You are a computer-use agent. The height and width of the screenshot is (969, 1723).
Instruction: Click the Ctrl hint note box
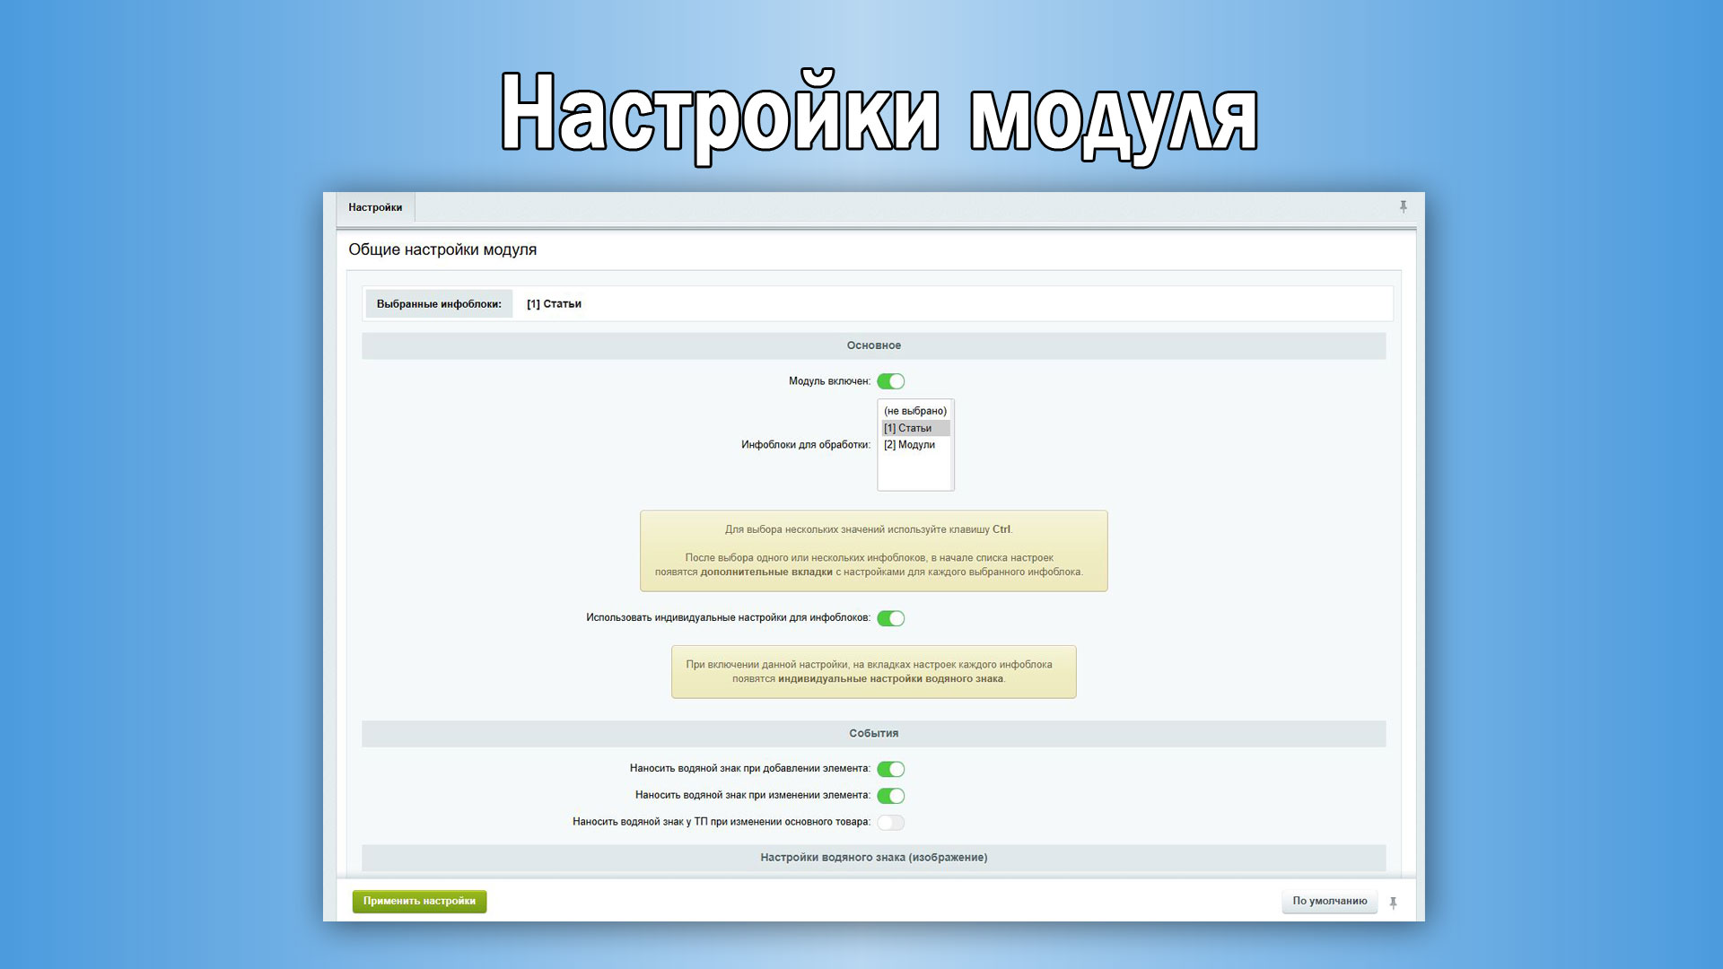coord(873,551)
